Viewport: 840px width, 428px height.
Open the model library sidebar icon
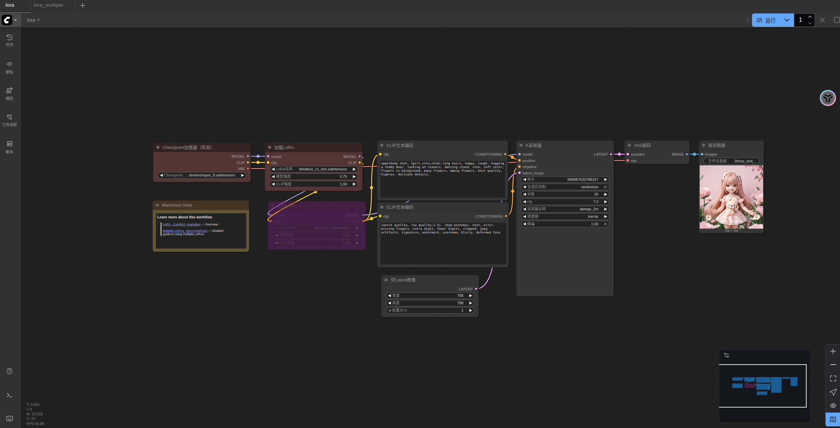tap(9, 94)
